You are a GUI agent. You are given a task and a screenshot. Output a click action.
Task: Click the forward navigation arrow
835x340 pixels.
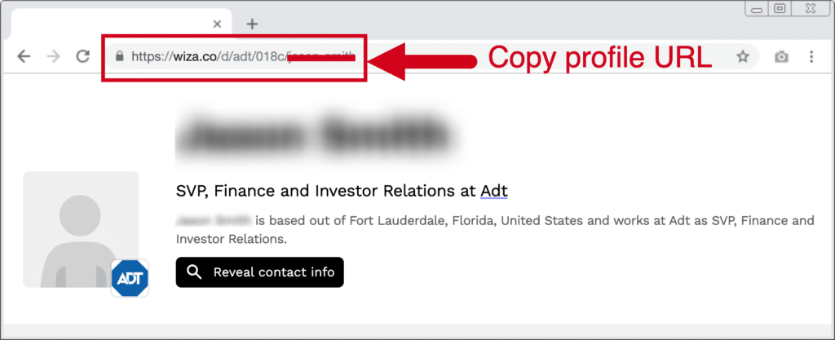click(53, 56)
